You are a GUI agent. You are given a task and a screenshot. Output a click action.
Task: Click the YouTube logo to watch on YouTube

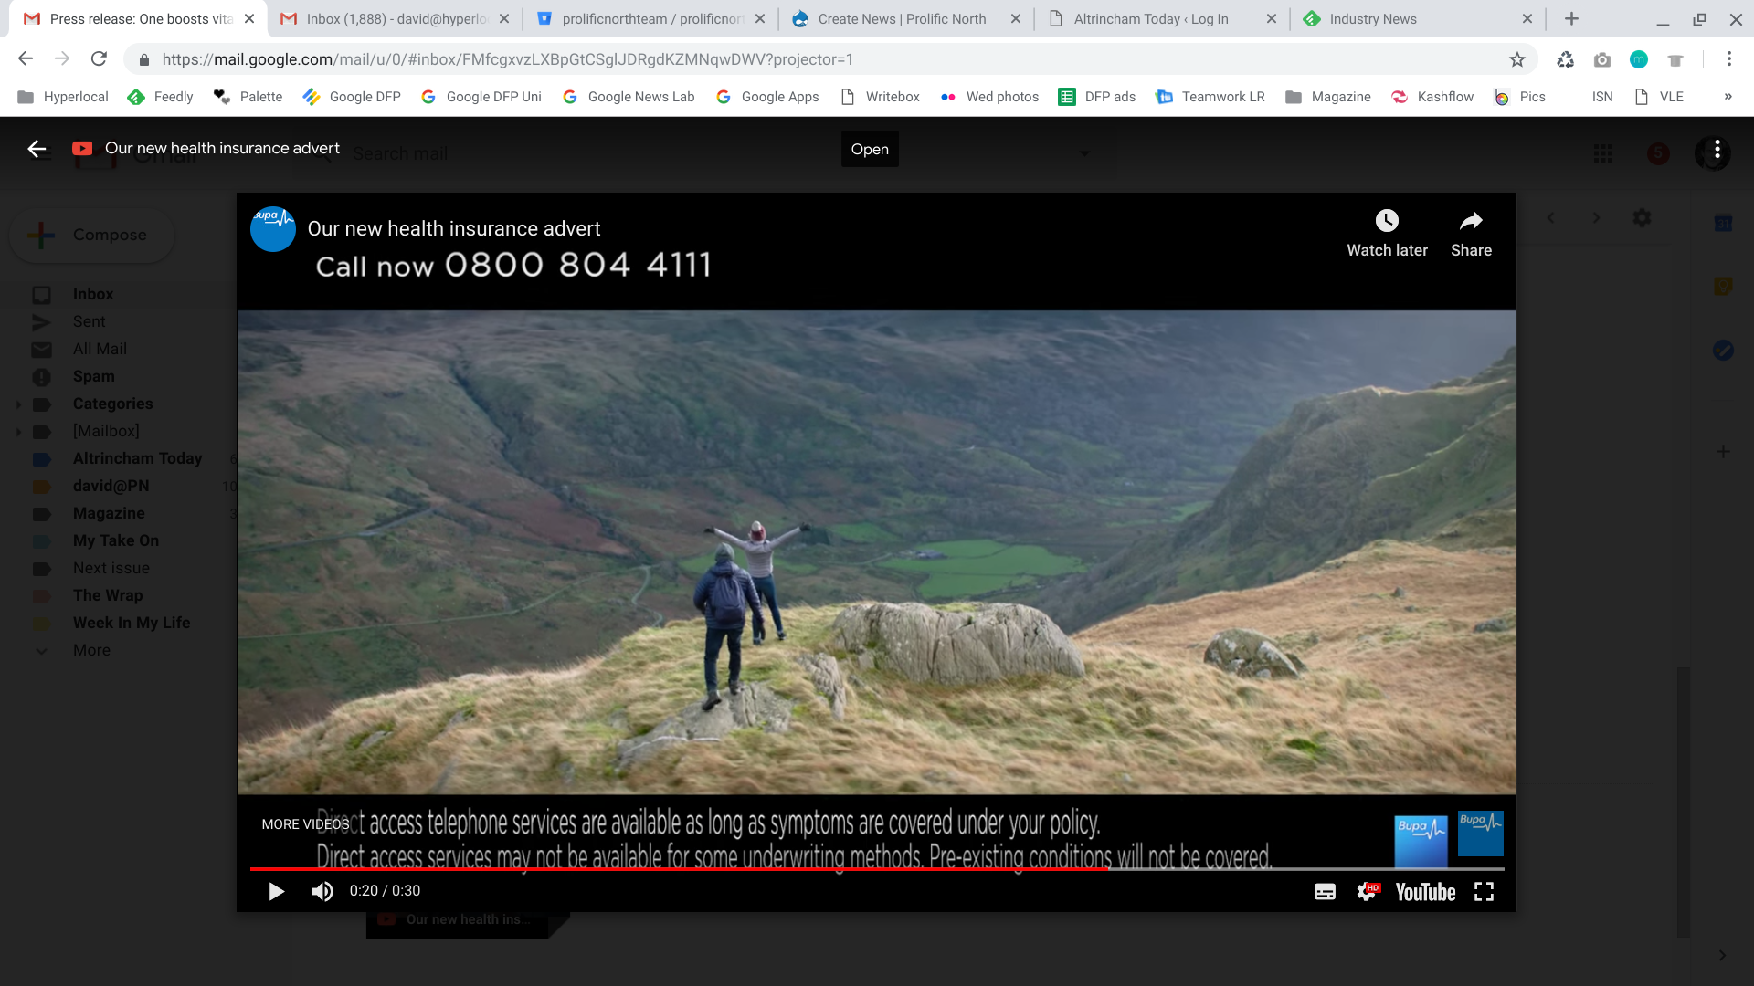point(1424,892)
